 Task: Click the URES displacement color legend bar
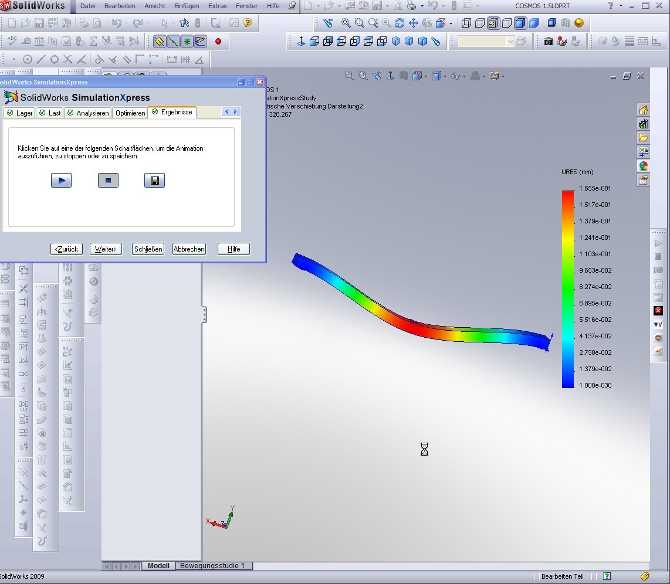568,289
